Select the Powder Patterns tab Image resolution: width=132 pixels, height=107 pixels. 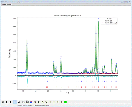tap(7, 4)
